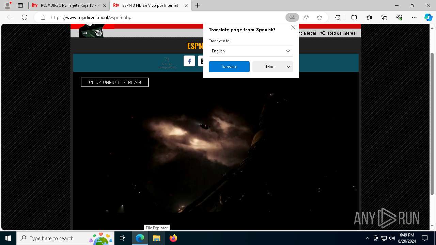
Task: Click the translate icon in address bar
Action: click(292, 17)
